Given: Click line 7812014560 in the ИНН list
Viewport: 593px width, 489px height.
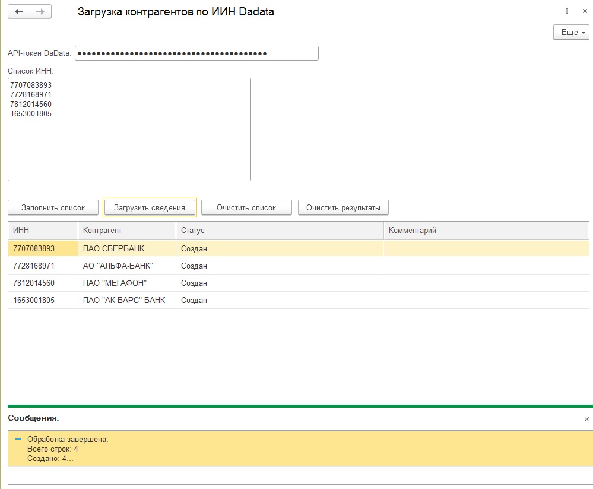Looking at the screenshot, I should (x=31, y=104).
